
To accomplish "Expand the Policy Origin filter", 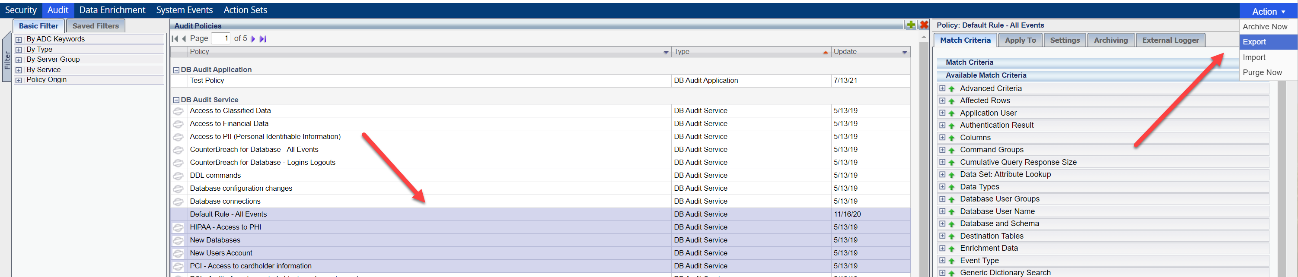I will [x=19, y=80].
